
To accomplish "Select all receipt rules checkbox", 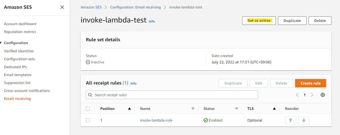I will 88,109.
